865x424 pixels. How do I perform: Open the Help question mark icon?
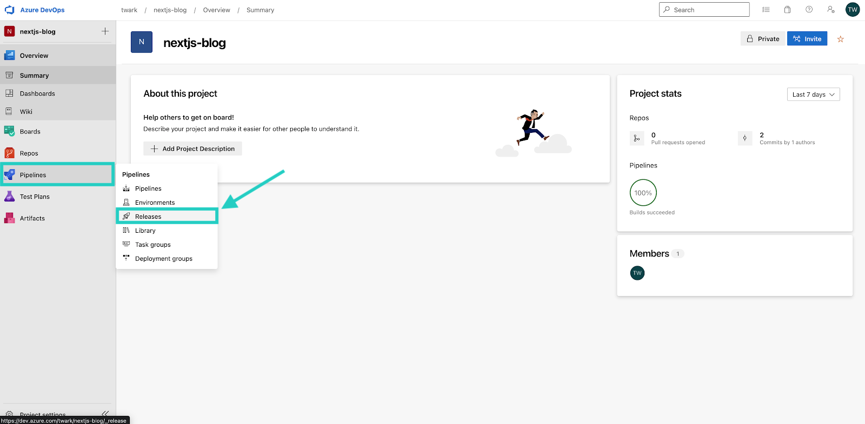pyautogui.click(x=809, y=10)
